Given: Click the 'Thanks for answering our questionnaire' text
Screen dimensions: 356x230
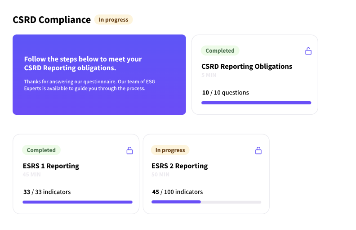Looking at the screenshot, I should 90,85.
